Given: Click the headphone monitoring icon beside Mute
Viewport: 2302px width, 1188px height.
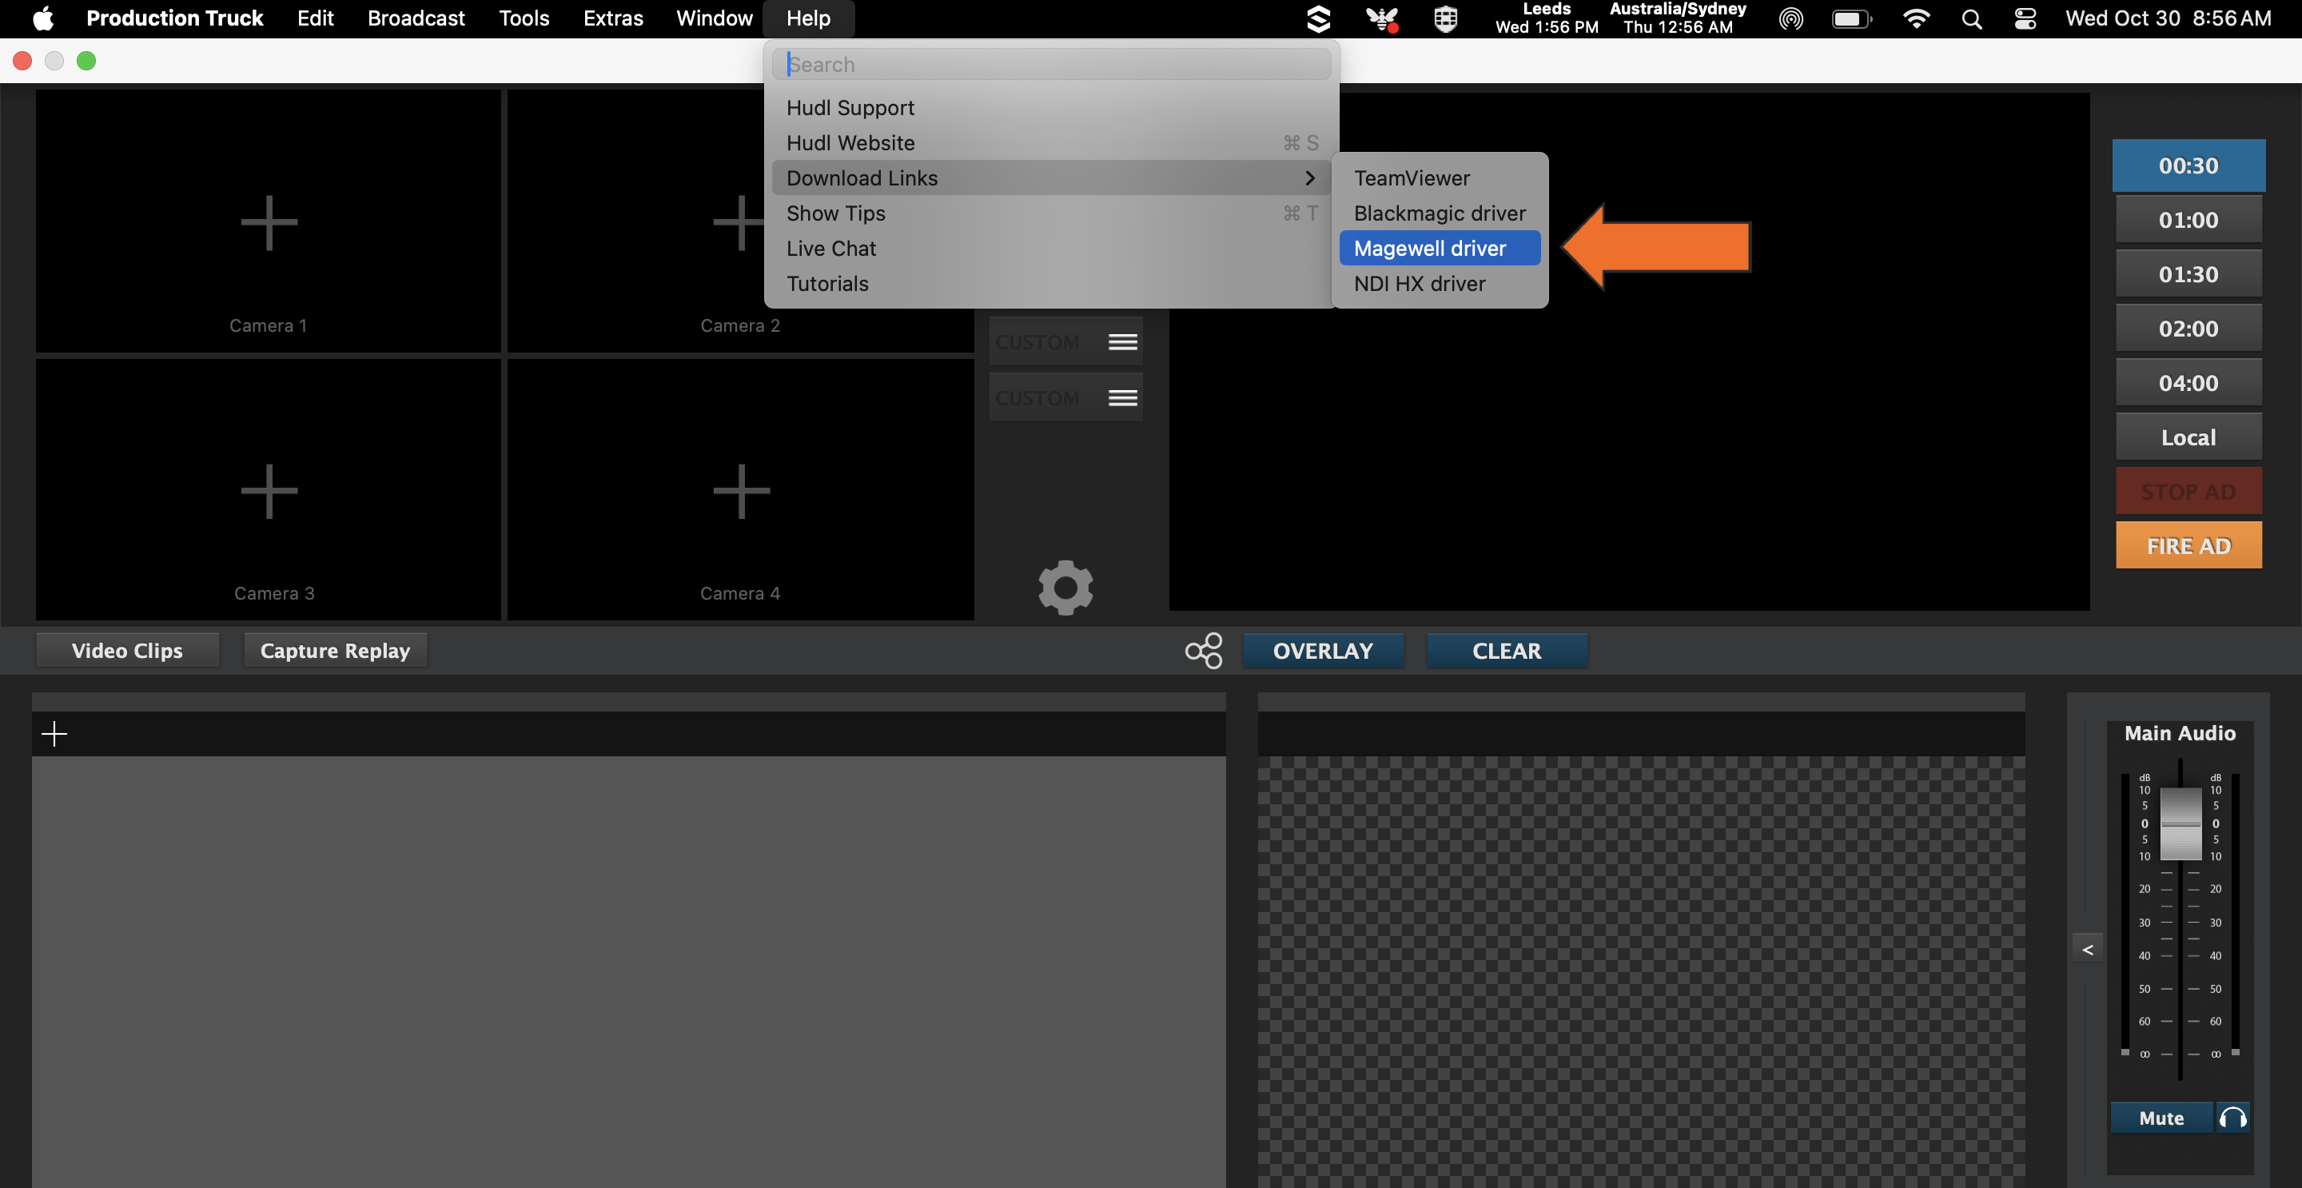Looking at the screenshot, I should [2232, 1118].
